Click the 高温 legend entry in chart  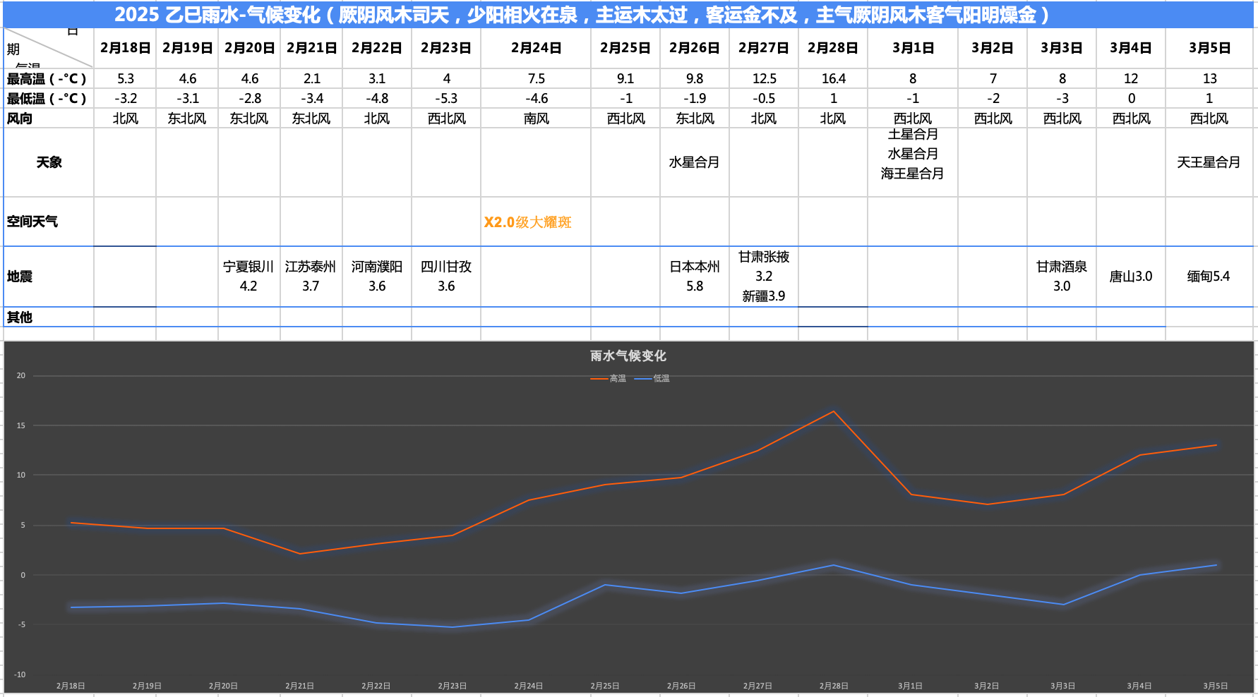[609, 379]
